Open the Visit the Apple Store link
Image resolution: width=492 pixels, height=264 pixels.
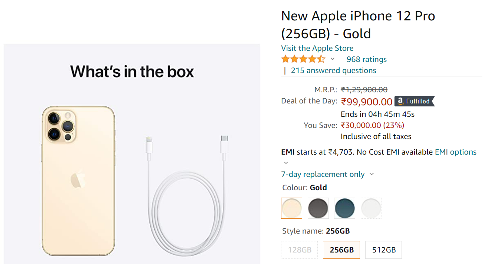(317, 48)
